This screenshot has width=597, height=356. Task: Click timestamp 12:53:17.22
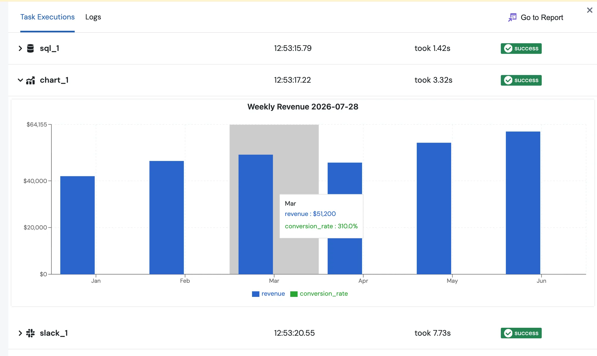tap(292, 80)
